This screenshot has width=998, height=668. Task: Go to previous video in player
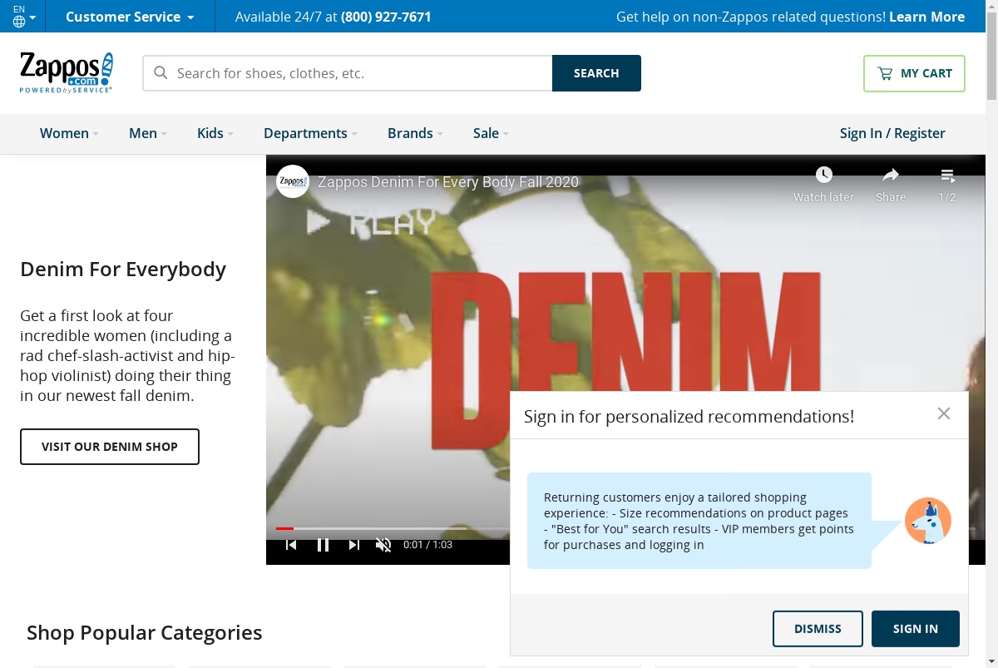point(291,545)
